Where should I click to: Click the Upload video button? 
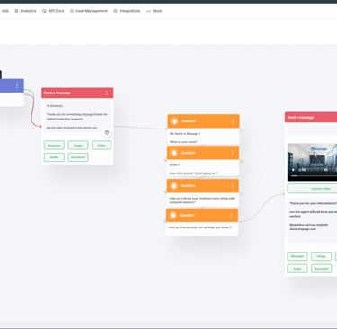point(312,189)
